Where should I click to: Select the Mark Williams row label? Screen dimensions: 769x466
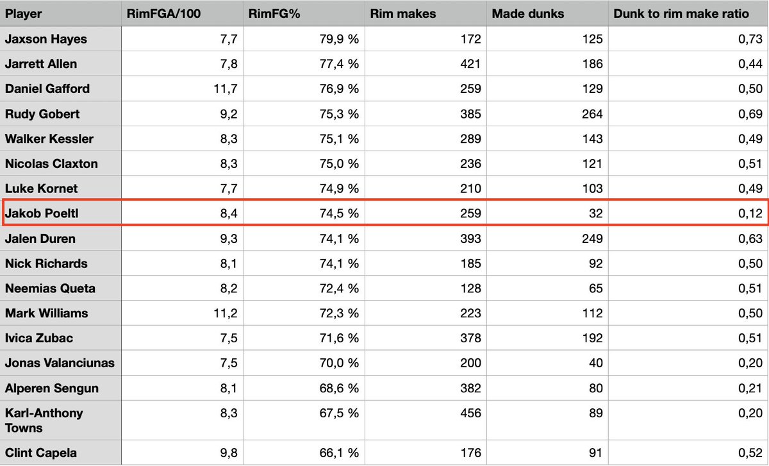61,313
